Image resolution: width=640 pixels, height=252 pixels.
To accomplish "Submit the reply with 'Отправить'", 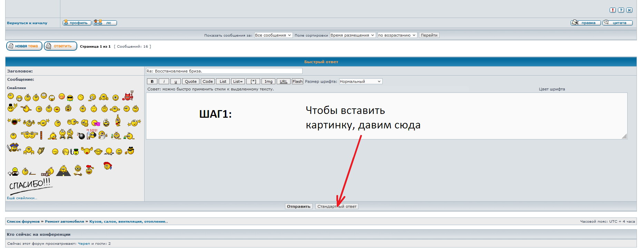I will (x=299, y=206).
